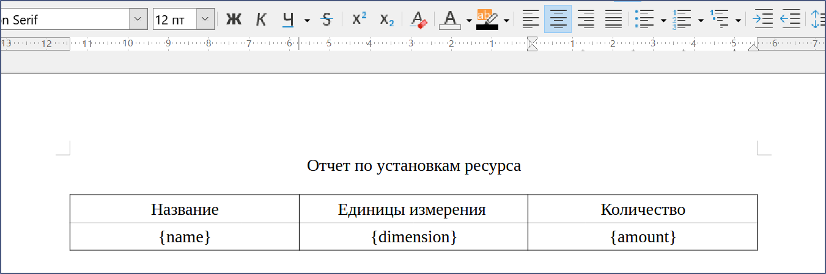The width and height of the screenshot is (826, 274).
Task: Click the 12 пт font size field
Action: coord(174,20)
